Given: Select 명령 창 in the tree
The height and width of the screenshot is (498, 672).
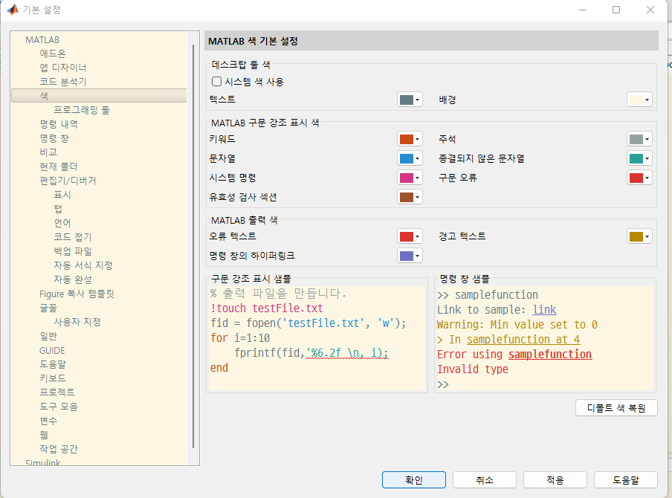Looking at the screenshot, I should 54,138.
